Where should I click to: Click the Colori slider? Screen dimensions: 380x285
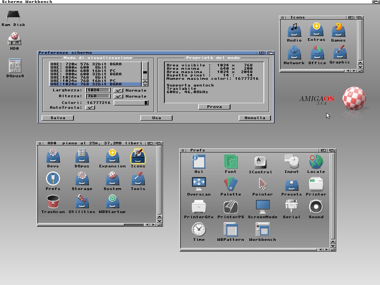[x=131, y=103]
